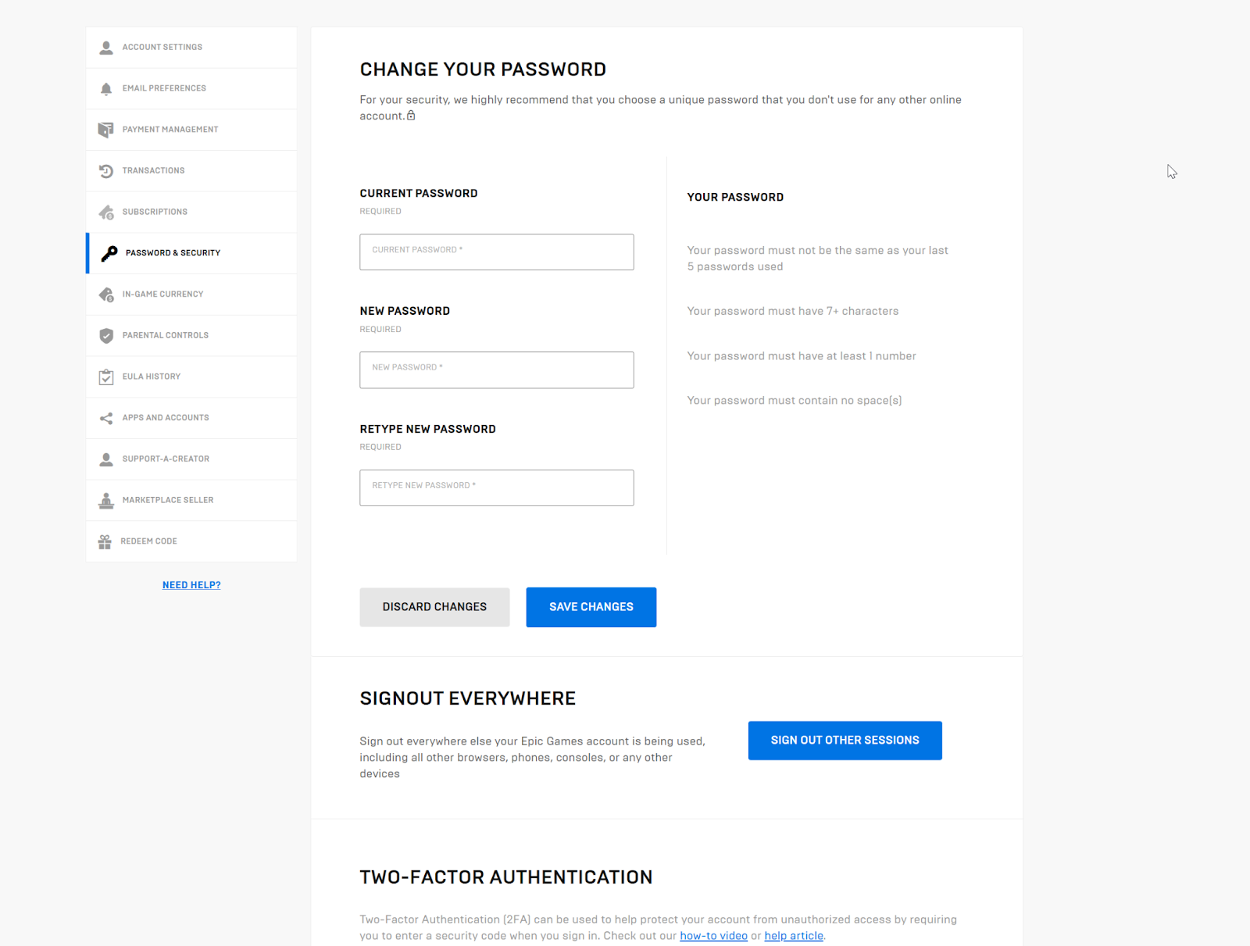The width and height of the screenshot is (1250, 946).
Task: Click the Apps and Accounts share icon
Action: point(106,418)
